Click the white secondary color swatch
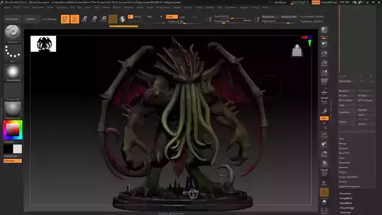382x215 pixels. [18, 149]
